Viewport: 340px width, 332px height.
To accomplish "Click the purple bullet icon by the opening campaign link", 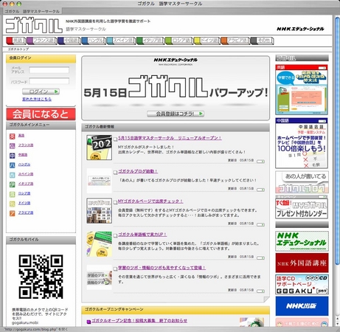I will tap(89, 322).
